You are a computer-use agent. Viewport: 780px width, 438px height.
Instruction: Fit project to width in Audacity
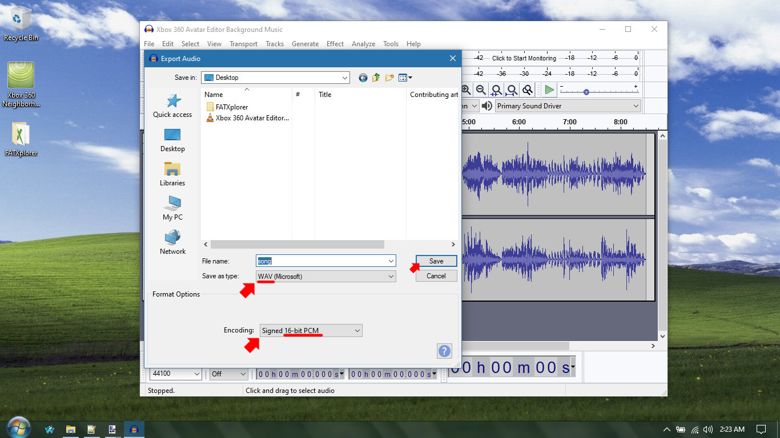tap(512, 90)
